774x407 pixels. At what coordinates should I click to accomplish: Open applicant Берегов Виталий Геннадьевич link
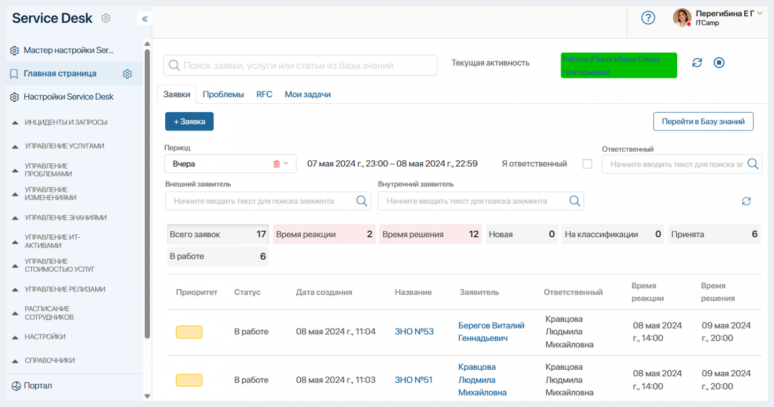pos(491,332)
